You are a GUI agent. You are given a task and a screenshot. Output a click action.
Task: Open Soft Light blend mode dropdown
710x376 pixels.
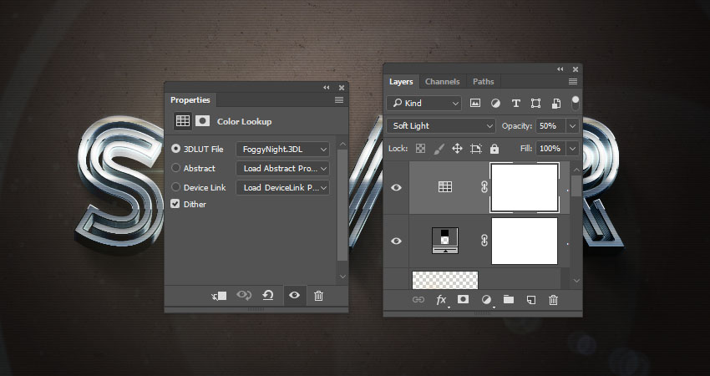[x=441, y=126]
